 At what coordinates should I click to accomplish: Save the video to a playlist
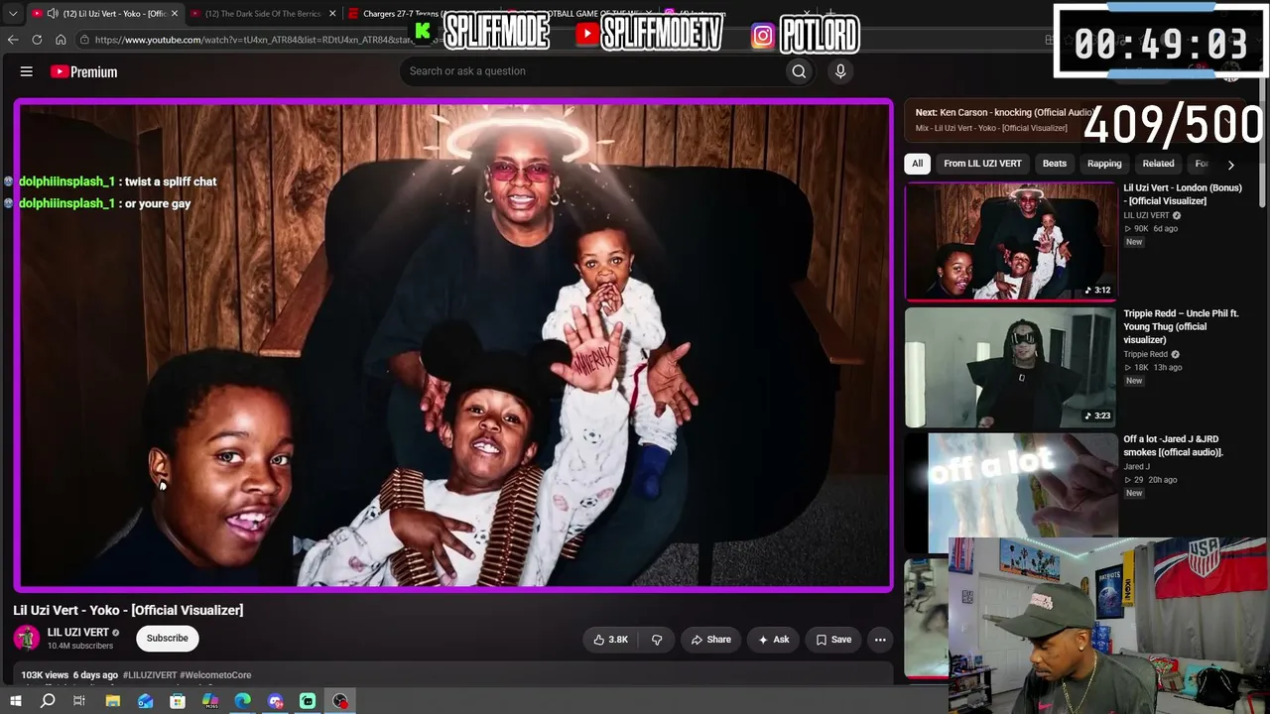point(833,640)
